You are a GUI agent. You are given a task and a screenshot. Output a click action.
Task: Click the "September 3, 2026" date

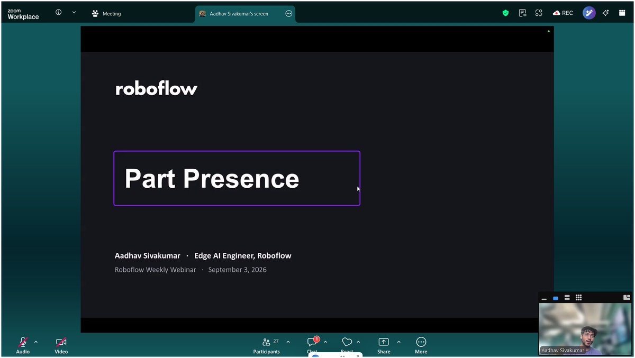pyautogui.click(x=238, y=270)
